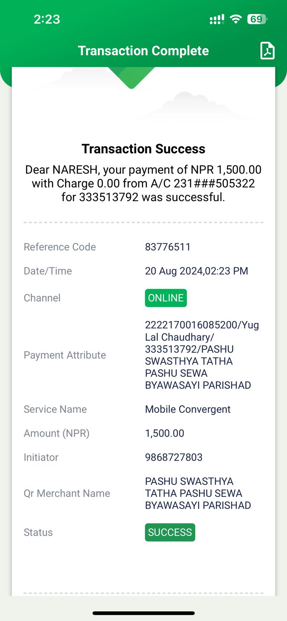Tap the amount value 1,500.00
The width and height of the screenshot is (287, 621).
pyautogui.click(x=165, y=433)
